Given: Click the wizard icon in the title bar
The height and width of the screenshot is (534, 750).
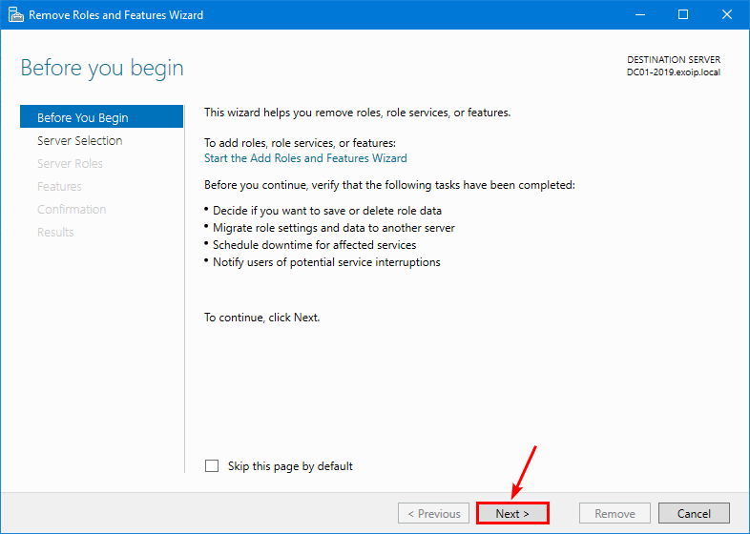Looking at the screenshot, I should click(14, 15).
